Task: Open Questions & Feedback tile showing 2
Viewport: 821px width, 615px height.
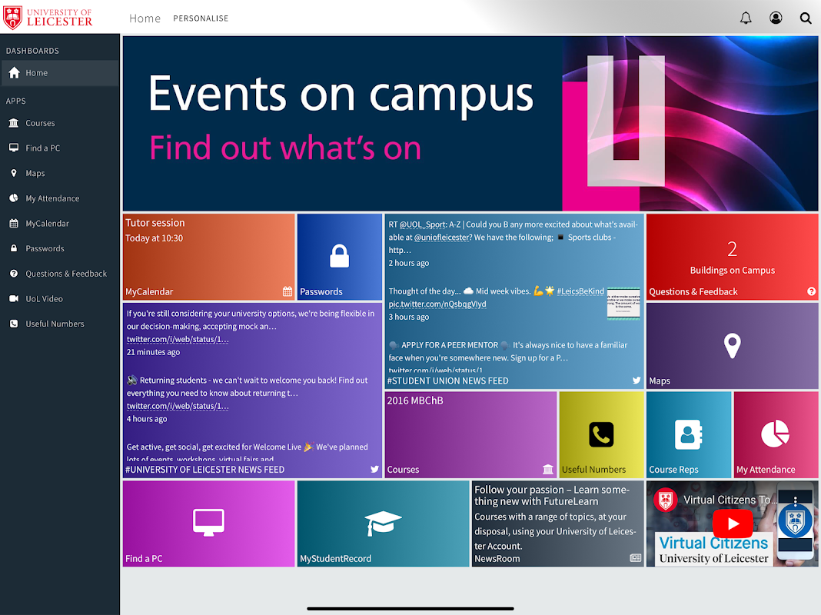Action: pos(732,257)
